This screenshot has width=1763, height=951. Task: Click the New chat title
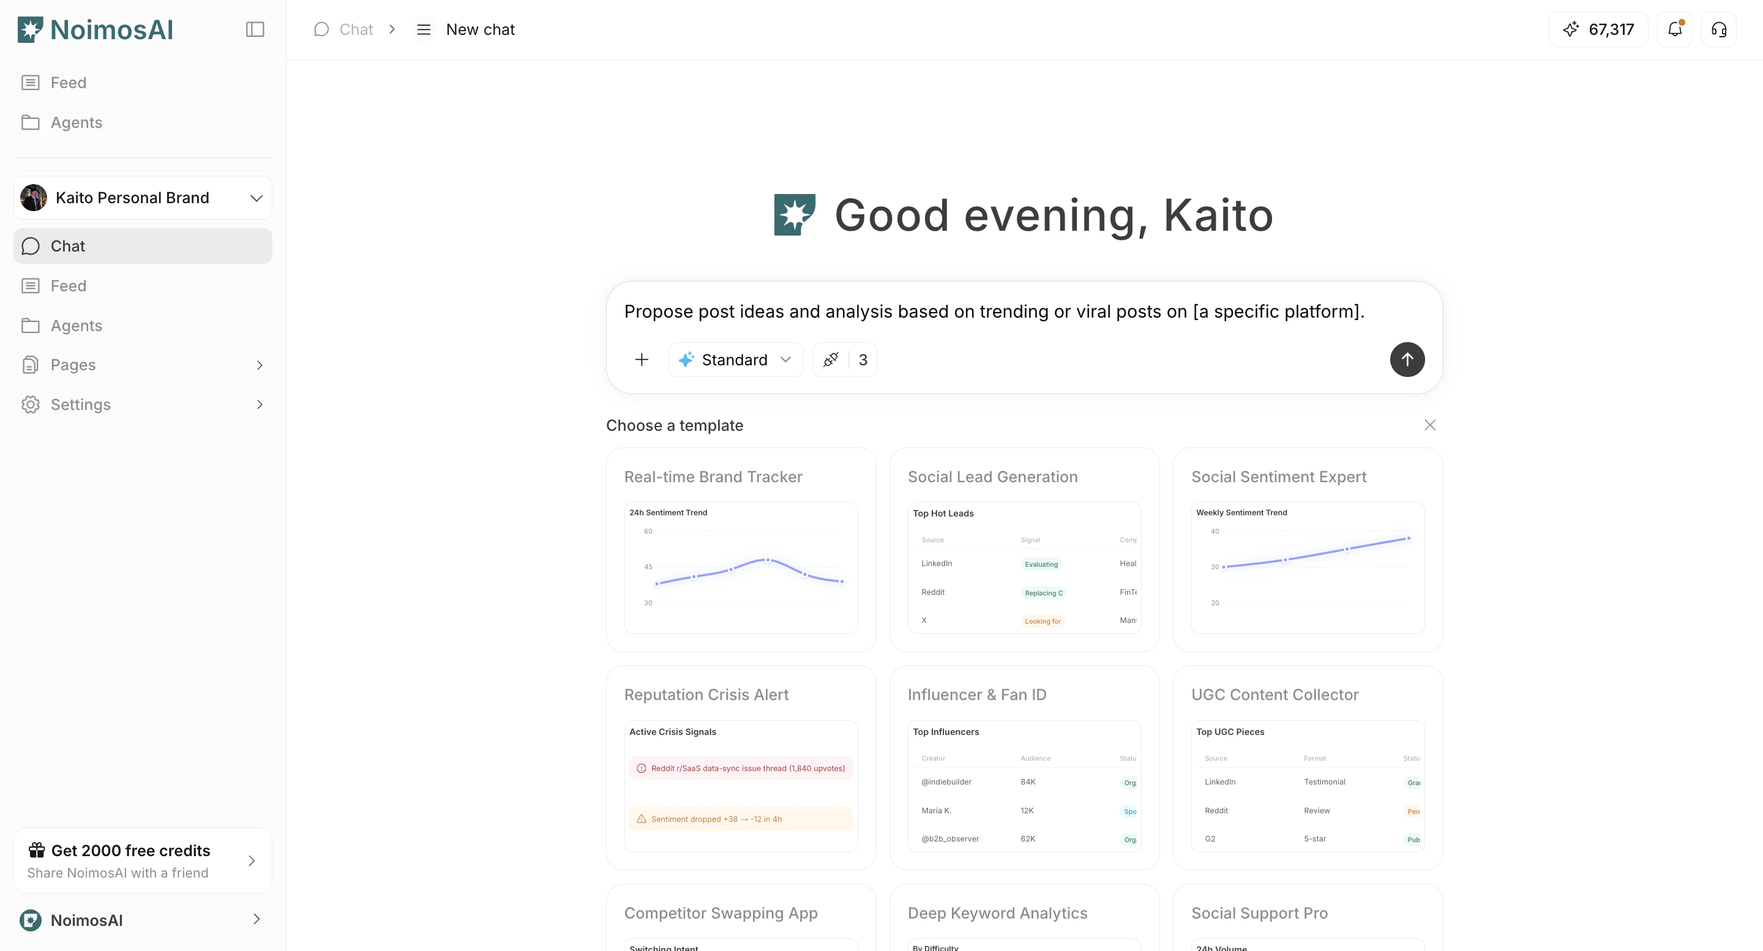point(481,29)
